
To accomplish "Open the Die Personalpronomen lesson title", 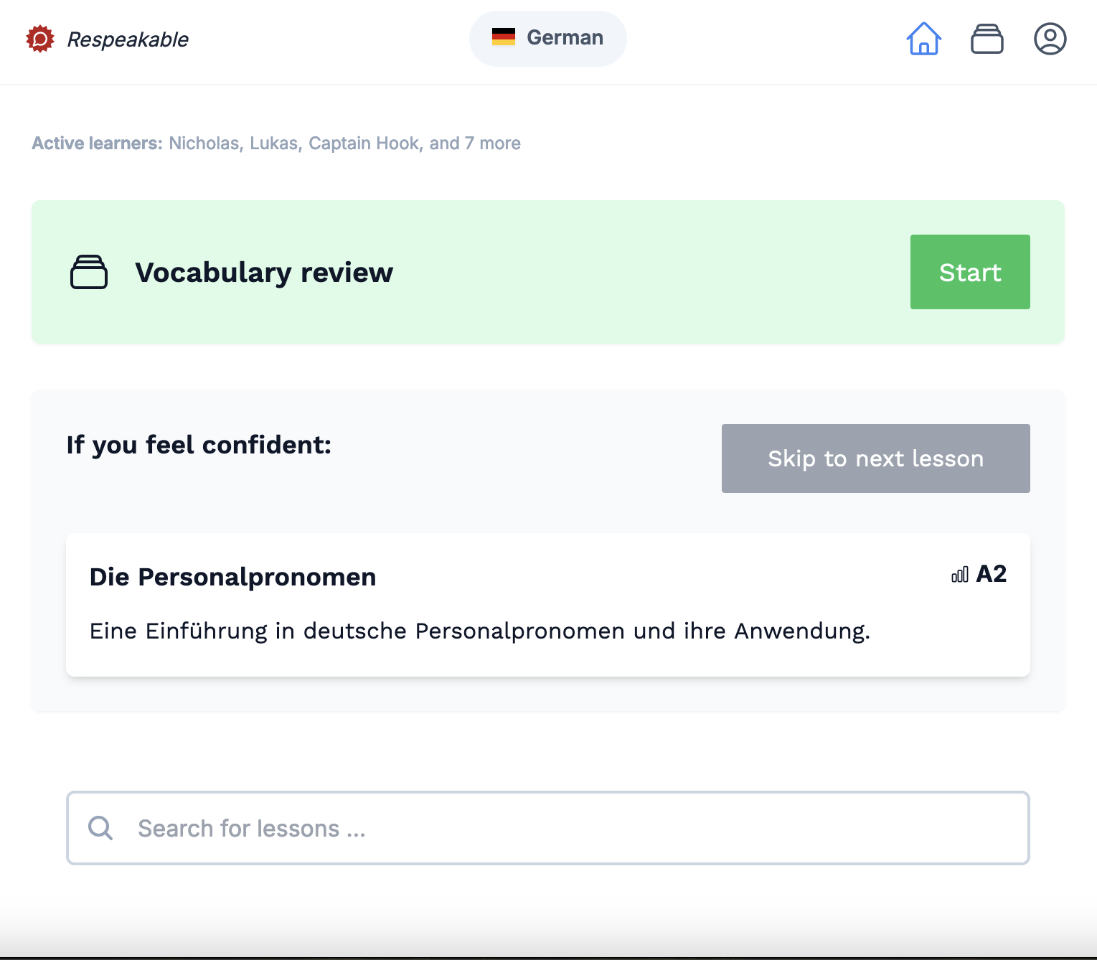I will pyautogui.click(x=232, y=577).
